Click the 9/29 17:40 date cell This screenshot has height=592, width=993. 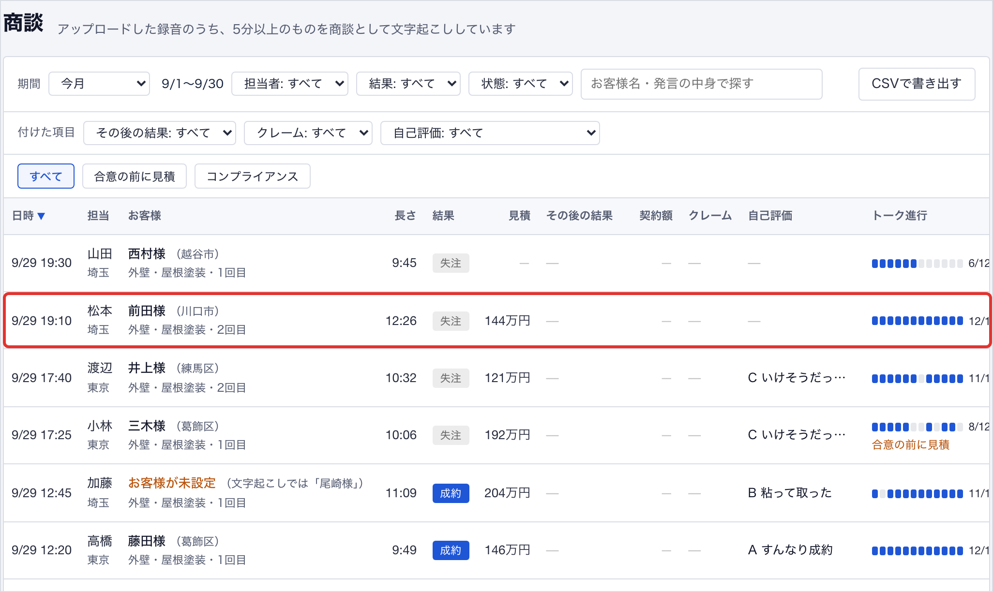42,378
